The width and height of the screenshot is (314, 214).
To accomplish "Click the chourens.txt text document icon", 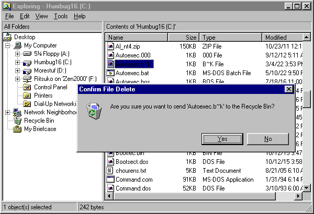I will pos(110,171).
